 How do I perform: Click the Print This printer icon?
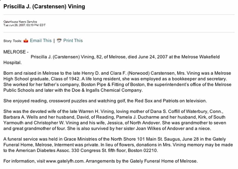coord(59,40)
